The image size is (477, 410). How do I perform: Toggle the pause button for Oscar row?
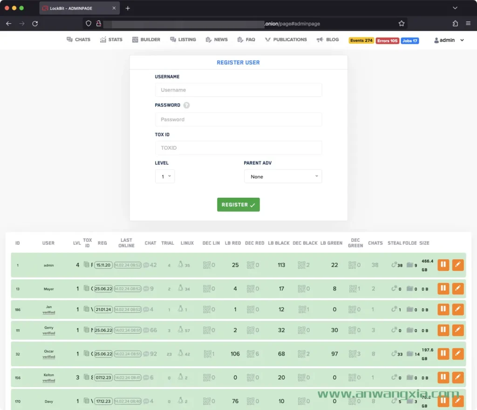pyautogui.click(x=443, y=354)
